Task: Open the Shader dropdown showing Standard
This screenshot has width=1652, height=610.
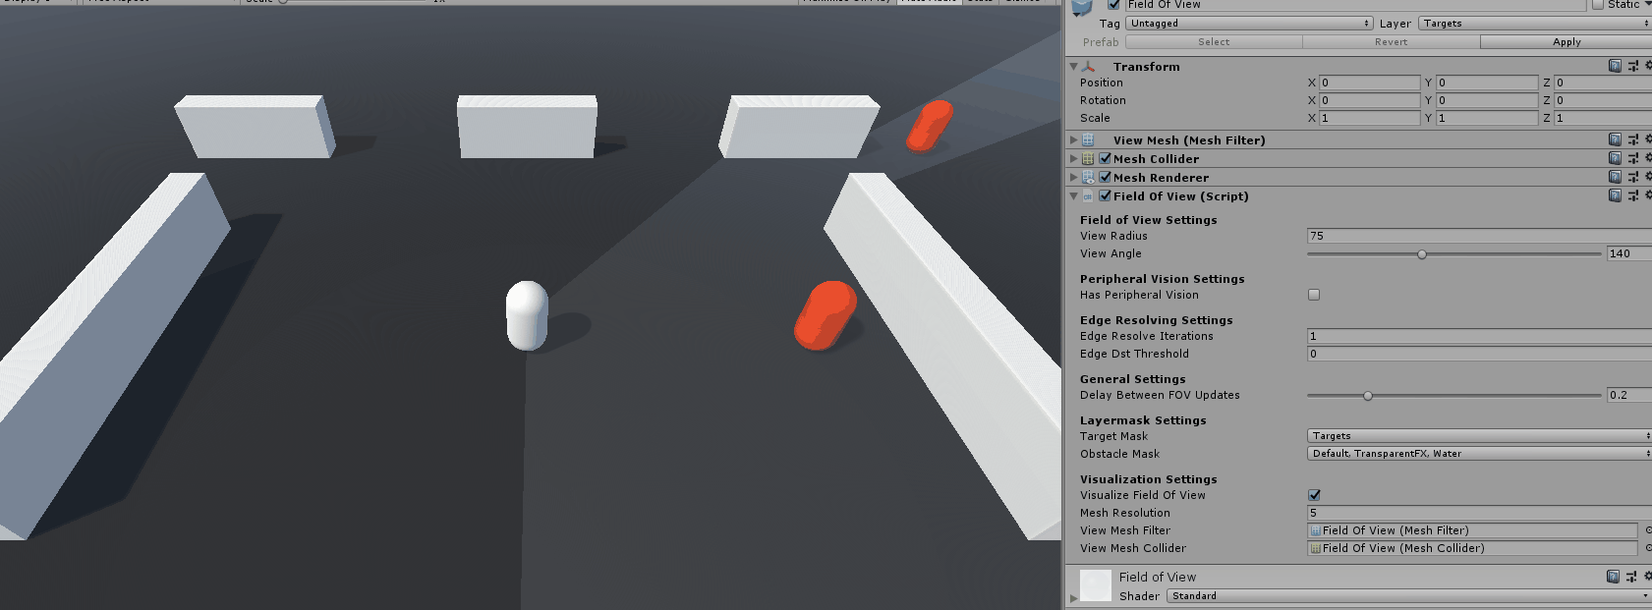Action: coord(1408,596)
